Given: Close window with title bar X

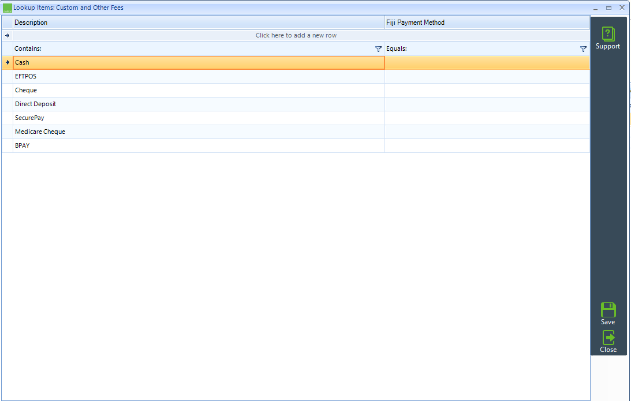Looking at the screenshot, I should pos(622,8).
